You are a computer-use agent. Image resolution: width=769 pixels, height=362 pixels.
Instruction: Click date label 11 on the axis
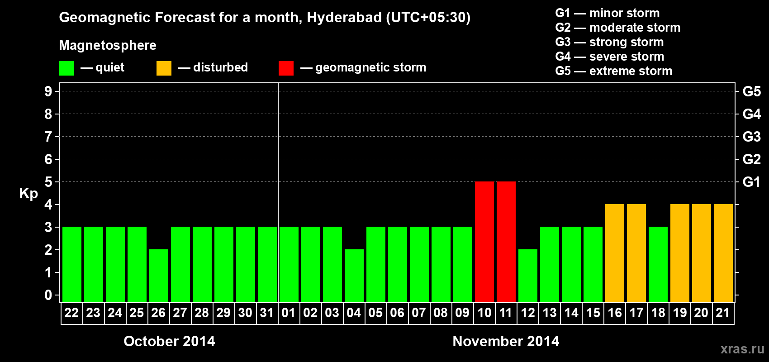pos(506,313)
